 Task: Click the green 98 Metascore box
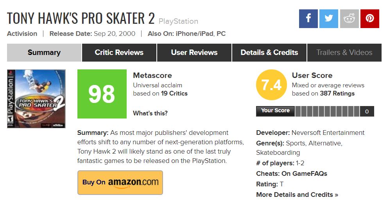(x=102, y=94)
